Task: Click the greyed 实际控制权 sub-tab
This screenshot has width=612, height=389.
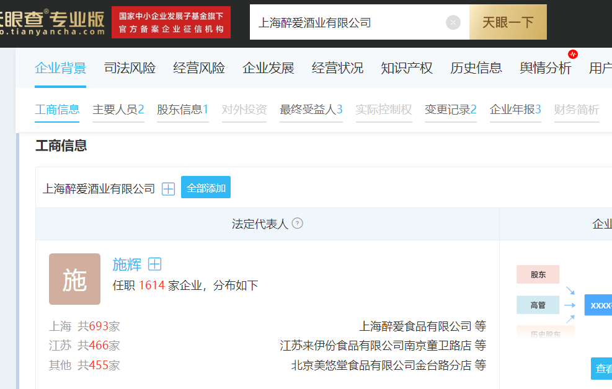Action: [x=384, y=110]
